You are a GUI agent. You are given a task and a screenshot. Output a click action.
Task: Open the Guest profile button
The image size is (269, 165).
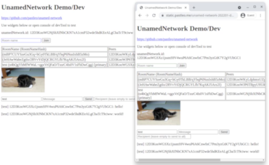coord(248,15)
